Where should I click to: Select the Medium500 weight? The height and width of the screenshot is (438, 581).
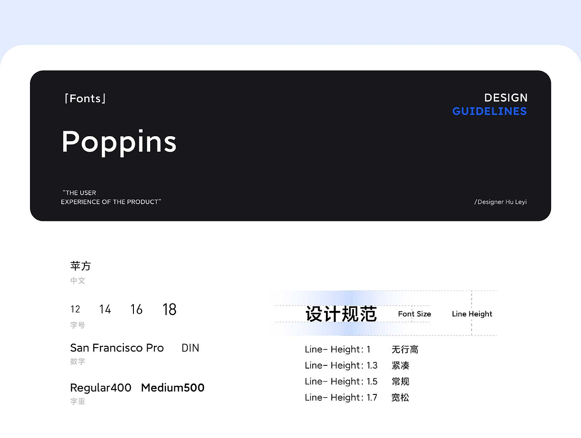pyautogui.click(x=173, y=388)
